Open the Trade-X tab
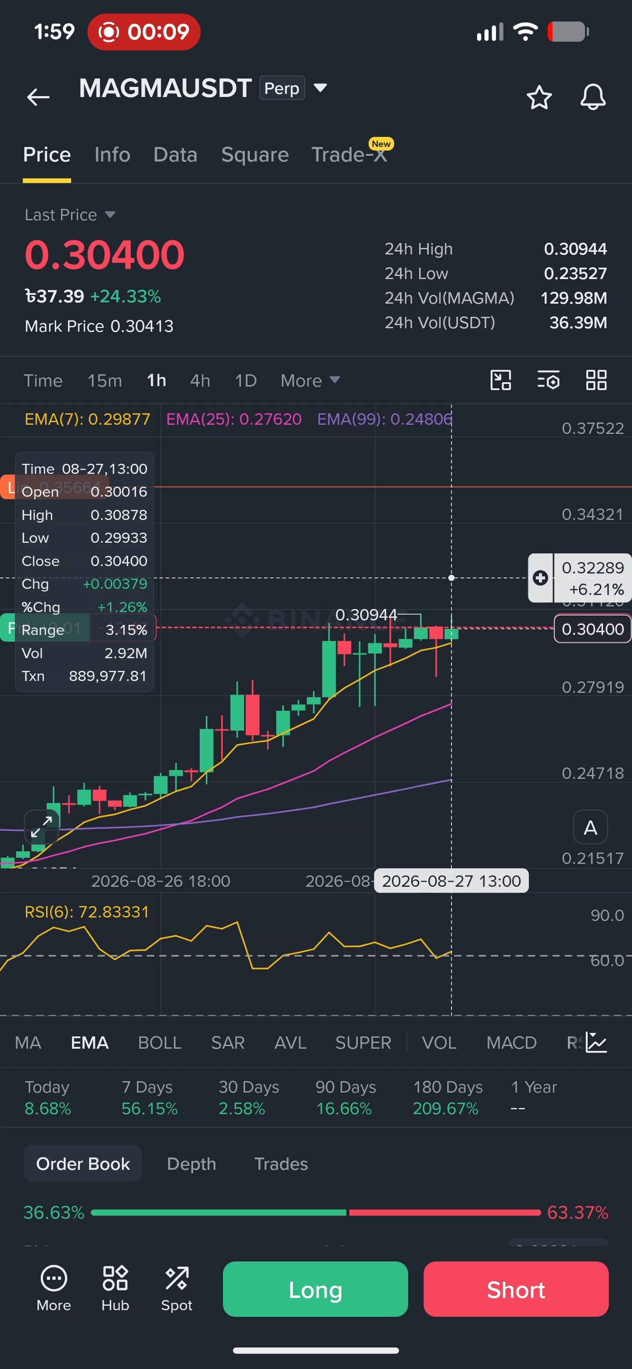632x1369 pixels. coord(349,154)
